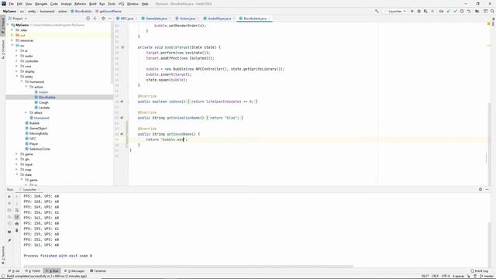The image size is (496, 279).
Task: Click the Git update project arrow icon
Action: click(448, 11)
